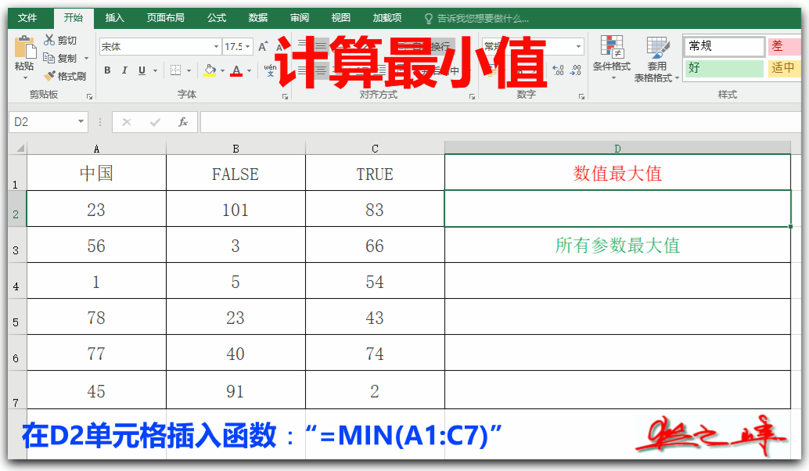
Task: Select row 5 header
Action: pyautogui.click(x=17, y=317)
